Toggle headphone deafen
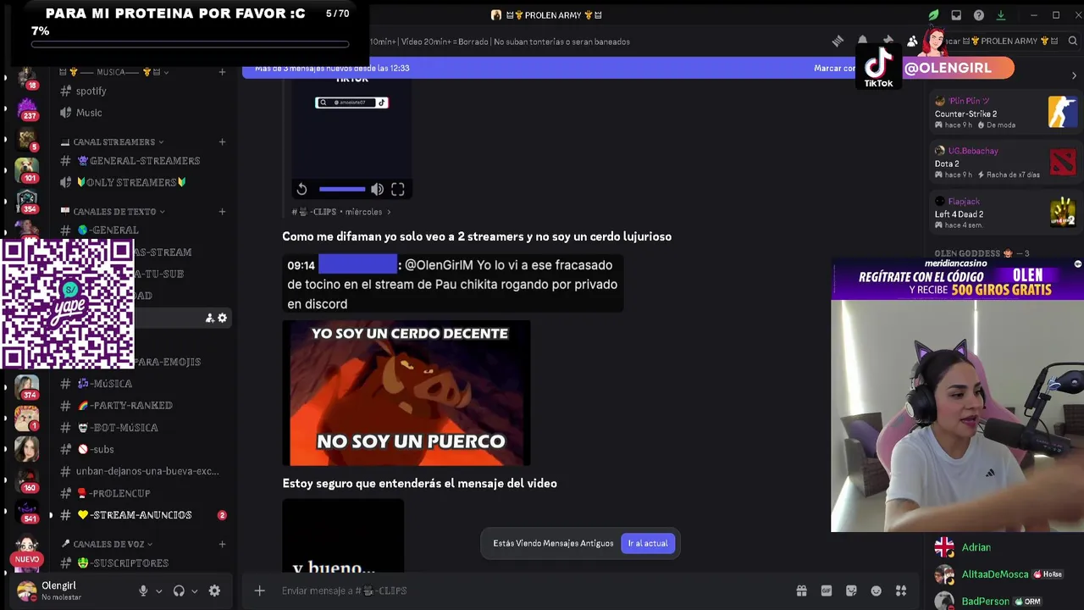This screenshot has height=610, width=1084. point(179,591)
